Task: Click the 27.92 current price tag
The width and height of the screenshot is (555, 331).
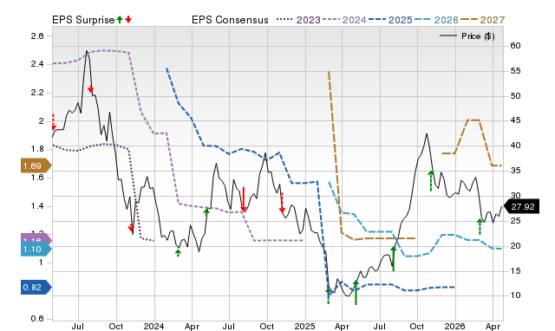Action: pos(521,206)
